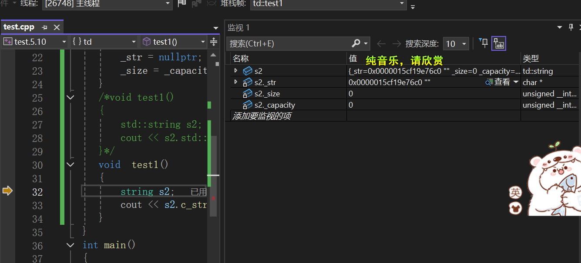This screenshot has height=263, width=581.
Task: Click line number 30 in the gutter
Action: click(x=37, y=165)
